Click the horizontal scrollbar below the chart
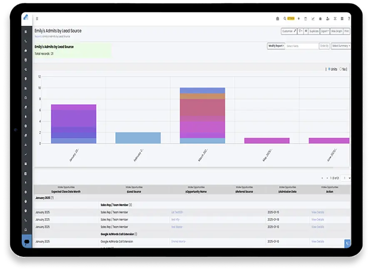The width and height of the screenshot is (371, 271). [x=184, y=168]
